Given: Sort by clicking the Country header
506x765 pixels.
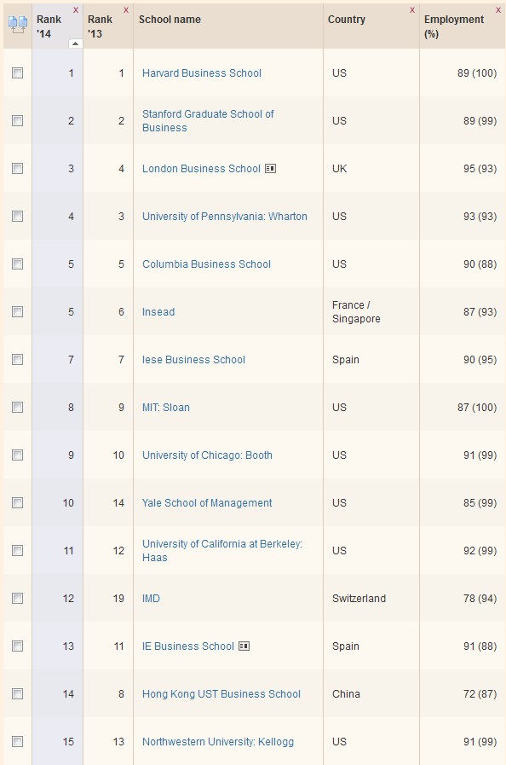Looking at the screenshot, I should coord(344,19).
